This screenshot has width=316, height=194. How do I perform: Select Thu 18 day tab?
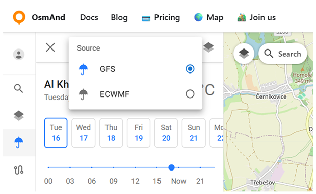coord(111,133)
